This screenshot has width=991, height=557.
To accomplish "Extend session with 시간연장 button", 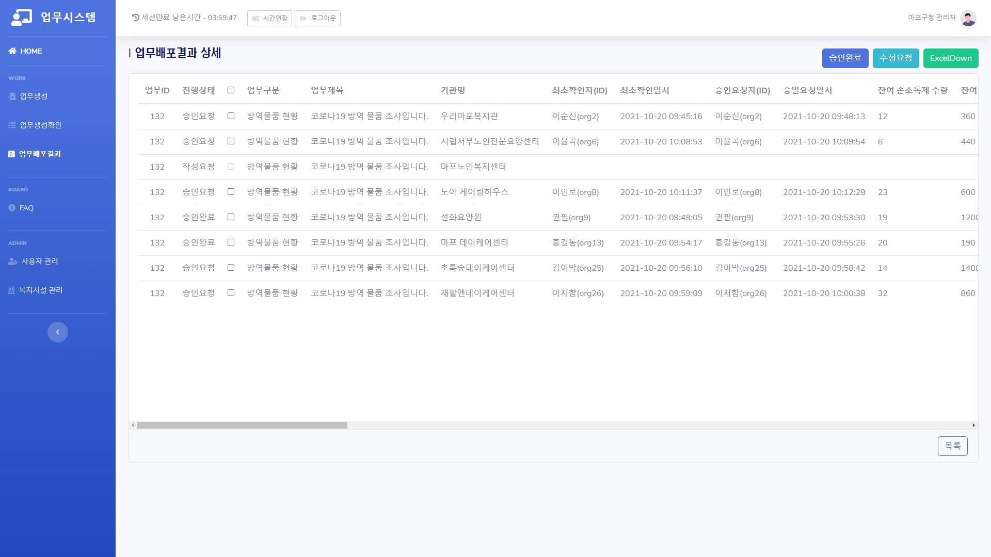I will coord(269,18).
